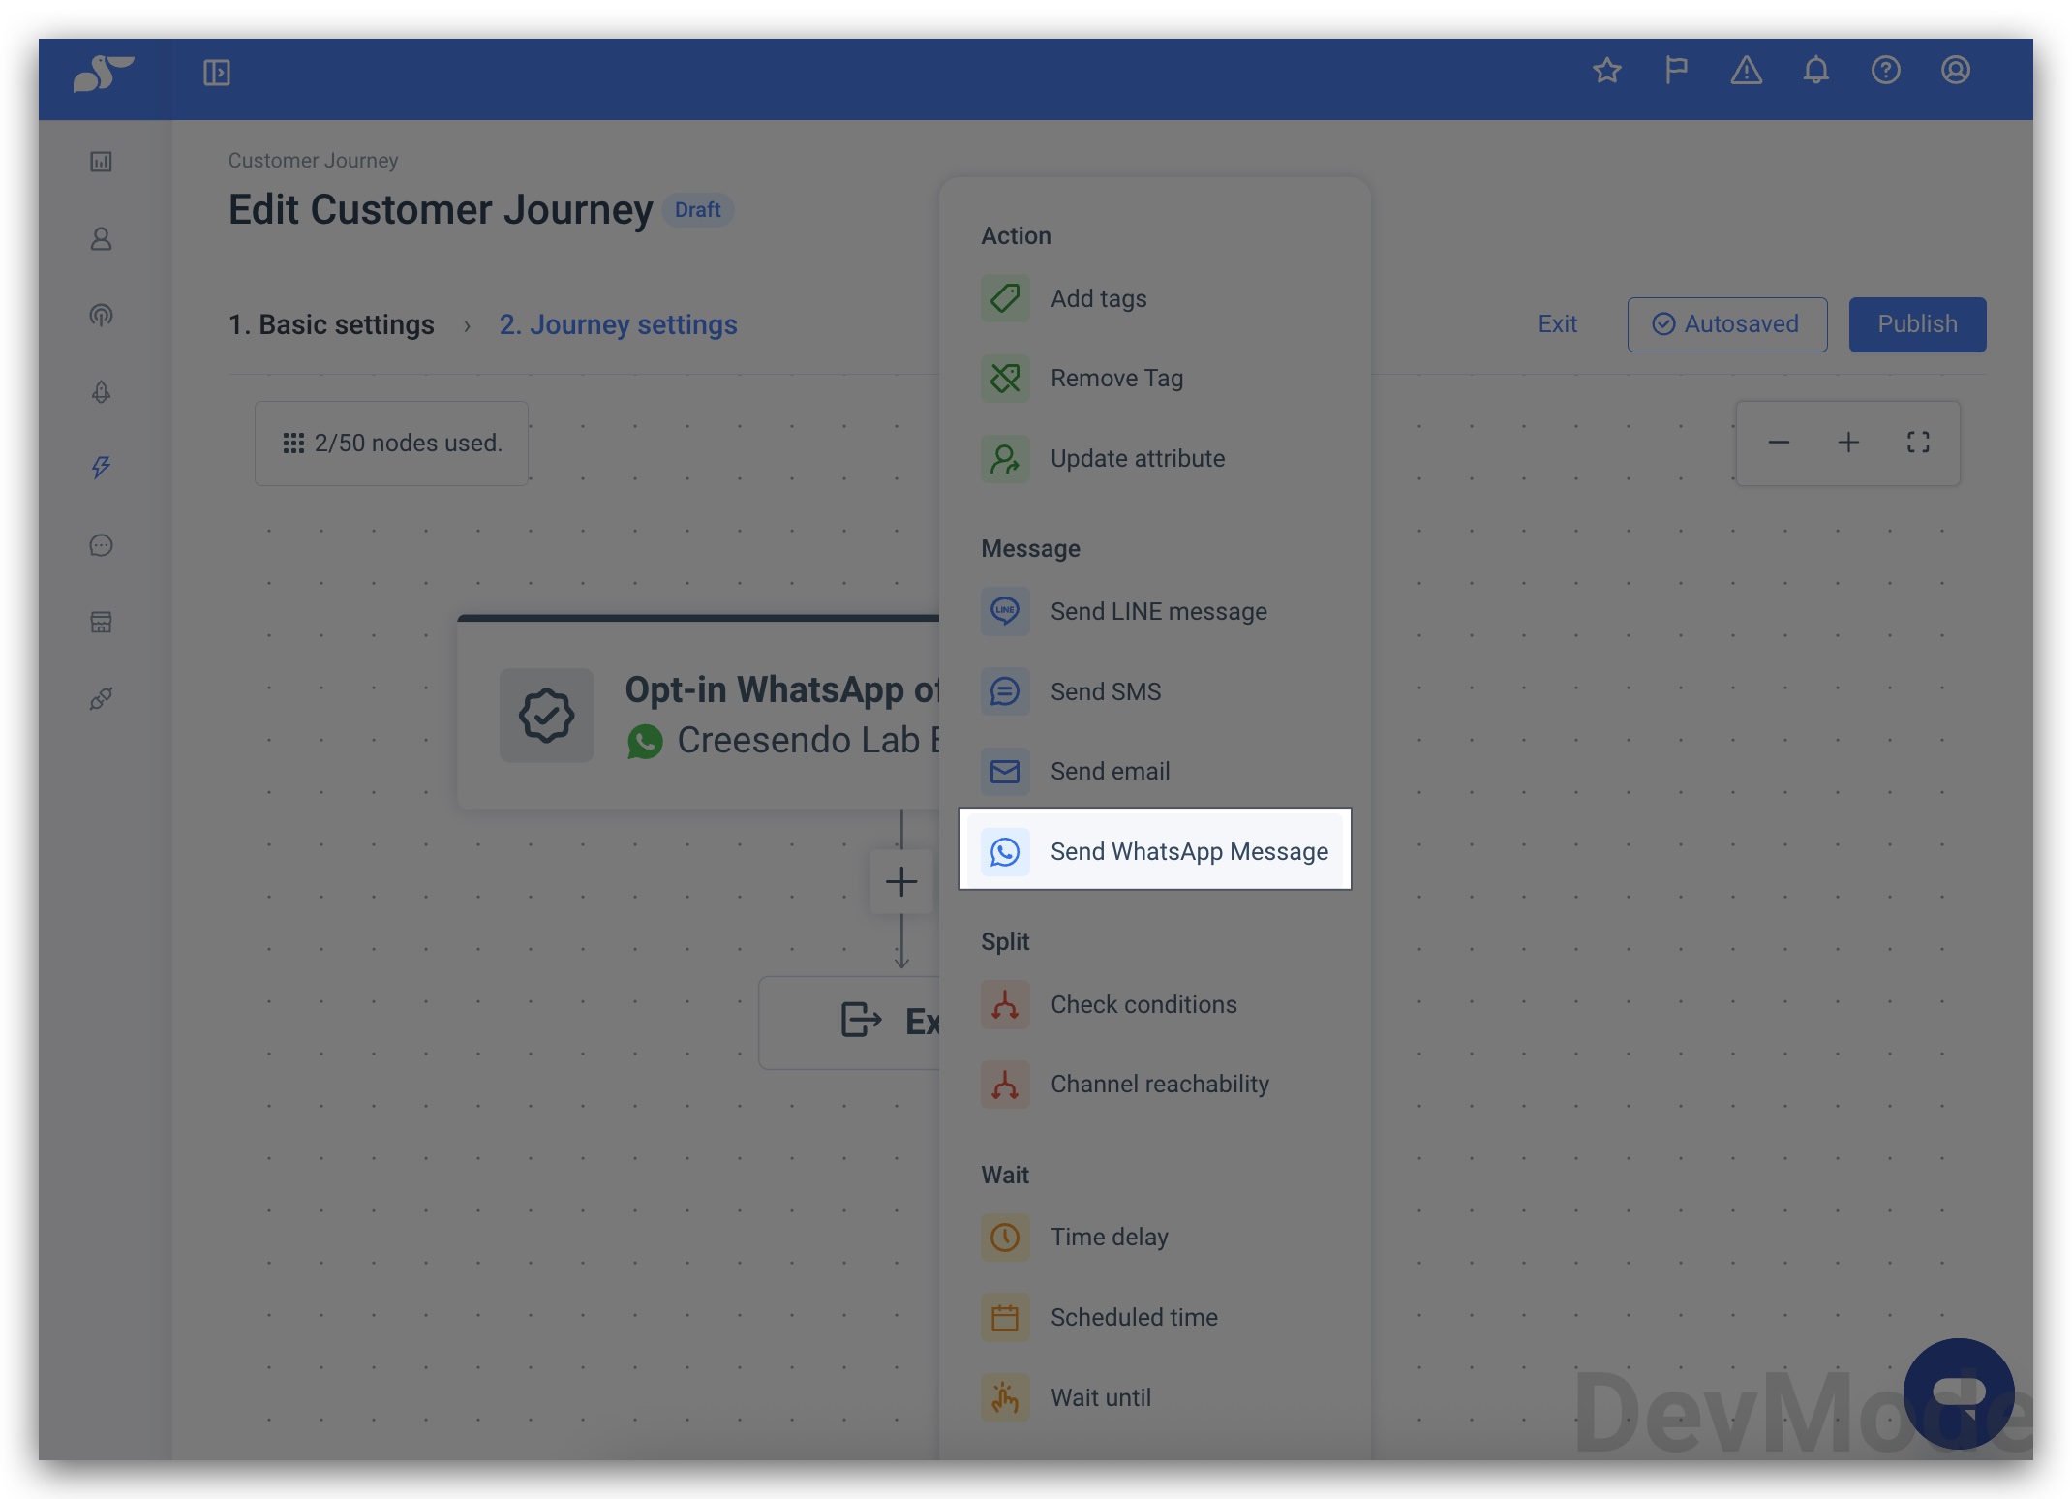Choose Send email option
The width and height of the screenshot is (2072, 1499).
(x=1155, y=771)
